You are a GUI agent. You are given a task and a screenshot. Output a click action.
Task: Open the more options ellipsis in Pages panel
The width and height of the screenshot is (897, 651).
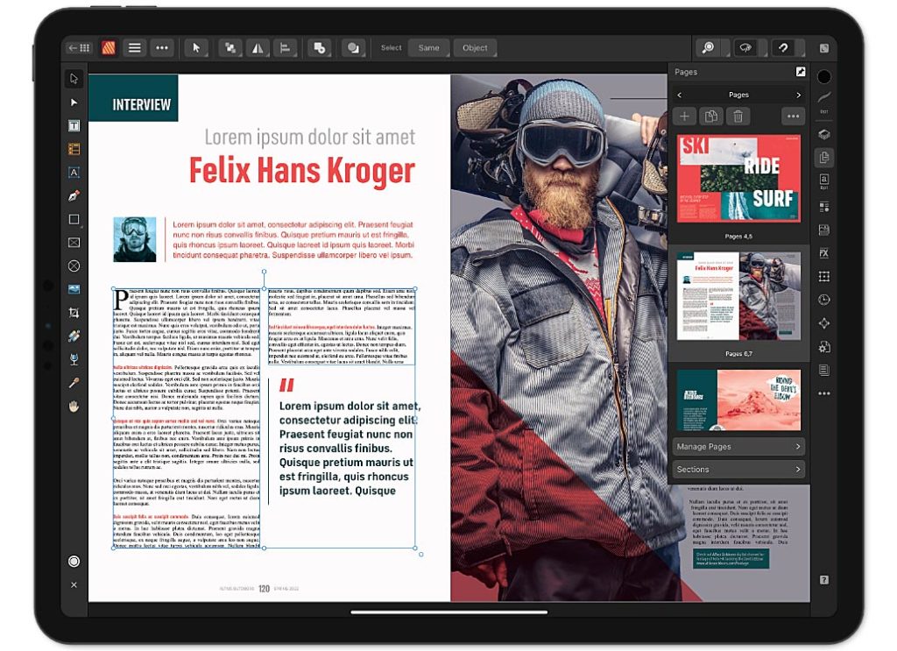791,115
